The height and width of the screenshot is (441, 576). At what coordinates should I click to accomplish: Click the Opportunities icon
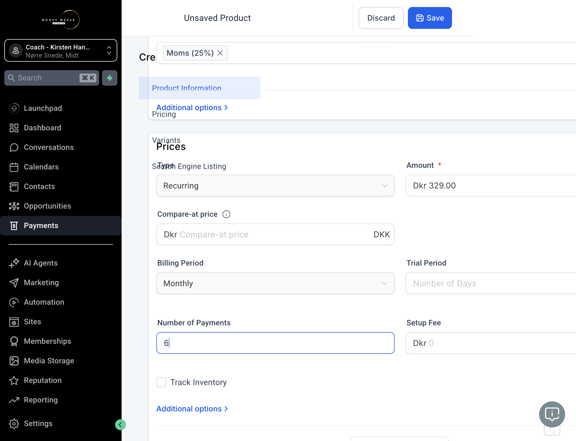[14, 206]
